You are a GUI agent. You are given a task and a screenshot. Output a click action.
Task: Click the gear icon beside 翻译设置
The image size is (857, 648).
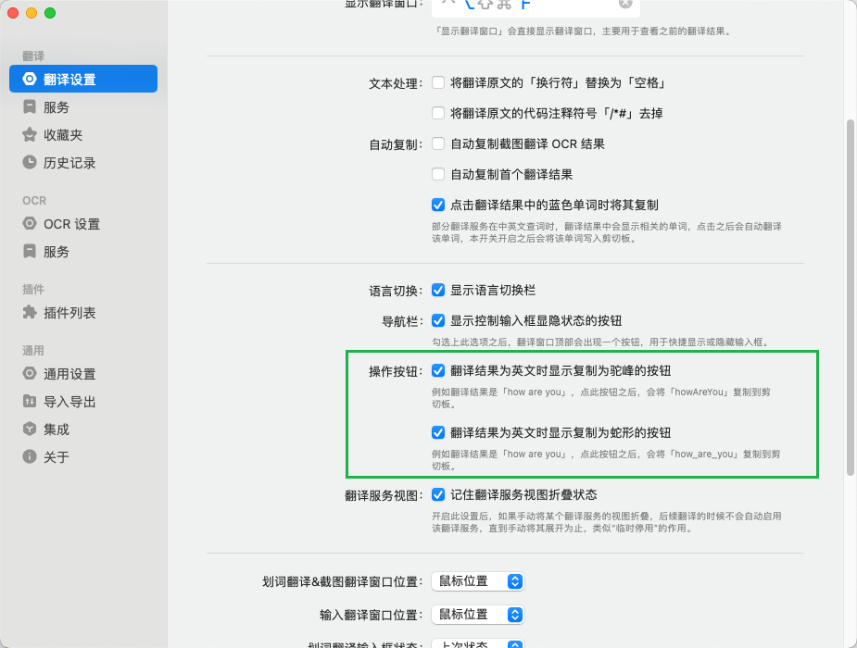tap(30, 80)
